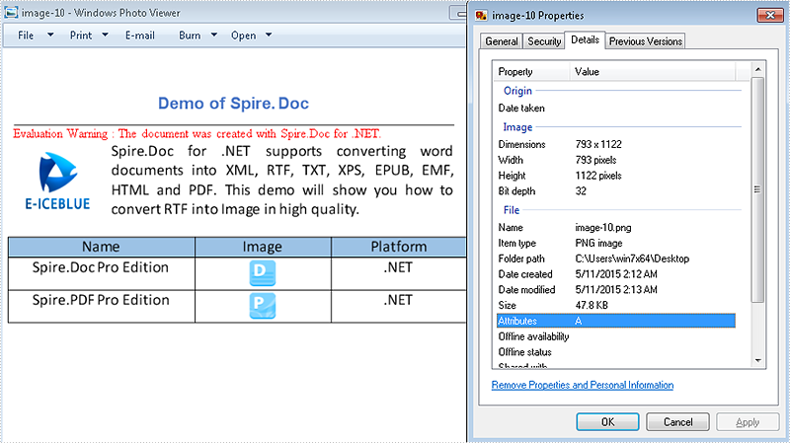Screen dimensions: 790x443
Task: Click the Spire.Doc Pro Edition cell
Action: [102, 273]
